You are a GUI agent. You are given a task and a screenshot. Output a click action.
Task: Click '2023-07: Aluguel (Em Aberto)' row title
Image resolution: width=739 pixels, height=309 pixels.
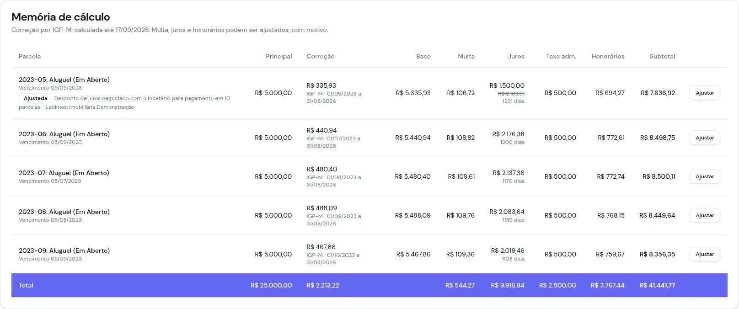coord(64,173)
